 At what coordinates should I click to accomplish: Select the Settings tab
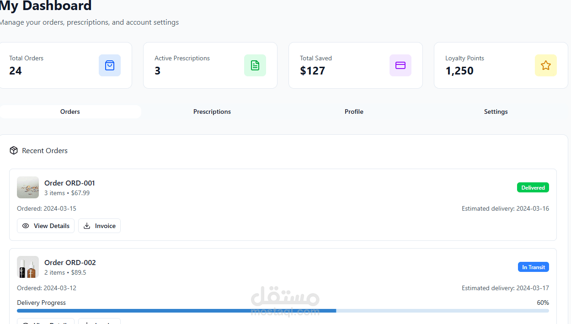point(496,112)
